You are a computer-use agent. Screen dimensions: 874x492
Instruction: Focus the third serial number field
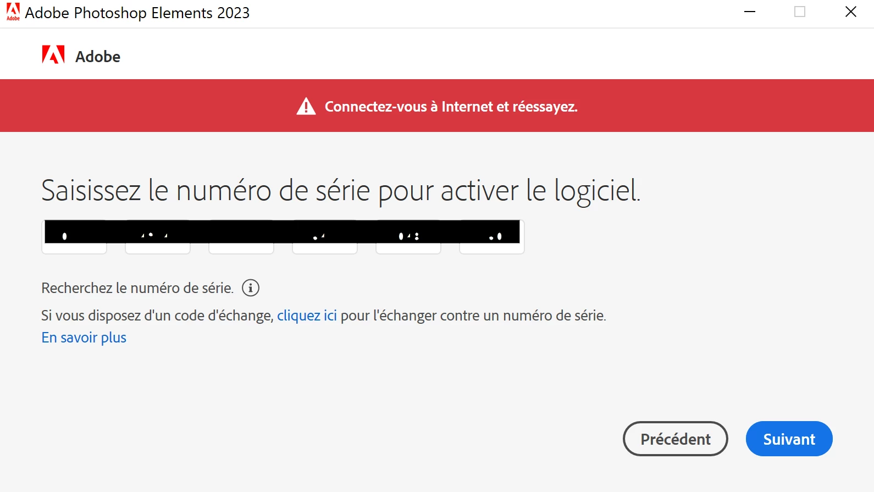241,237
